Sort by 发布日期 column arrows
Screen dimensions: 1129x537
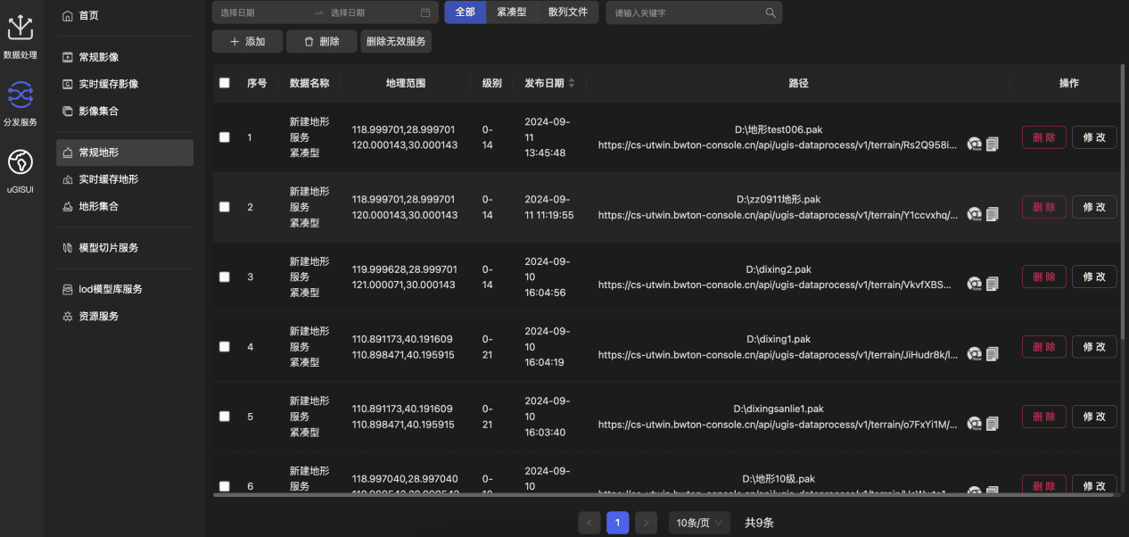572,83
